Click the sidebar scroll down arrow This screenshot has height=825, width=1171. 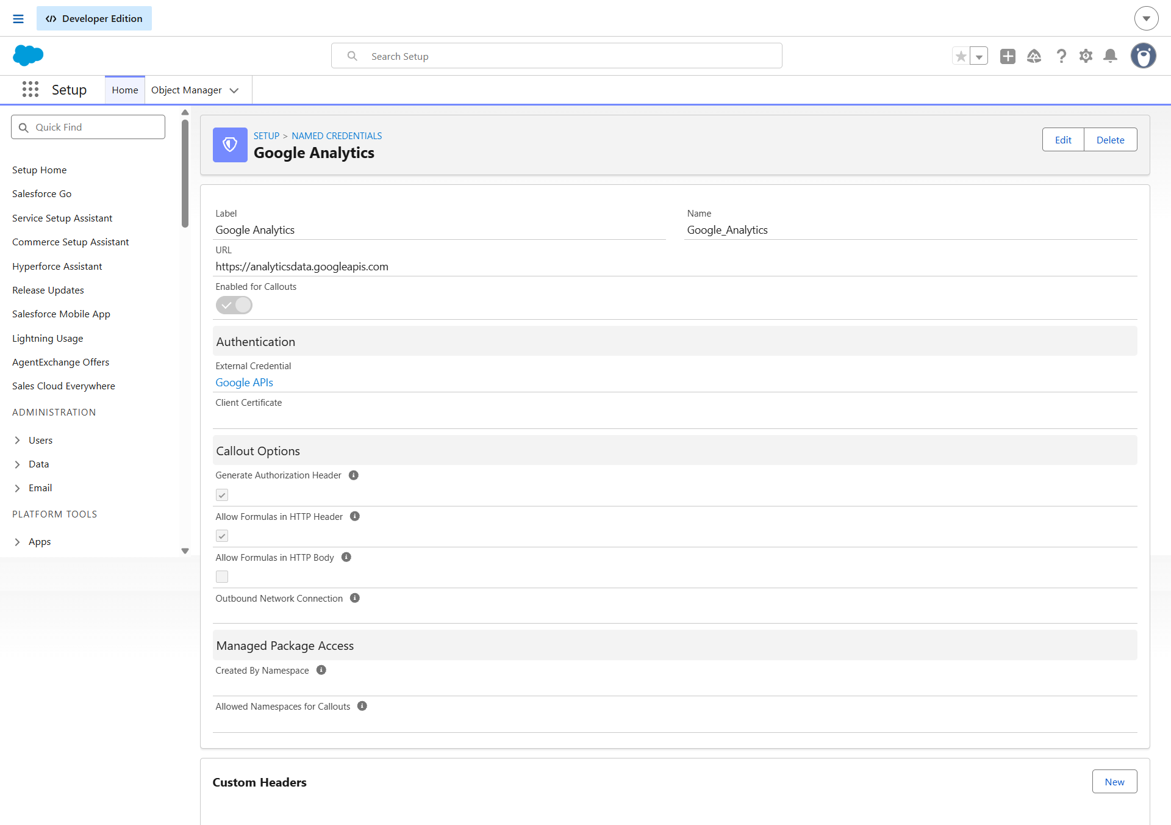point(185,551)
